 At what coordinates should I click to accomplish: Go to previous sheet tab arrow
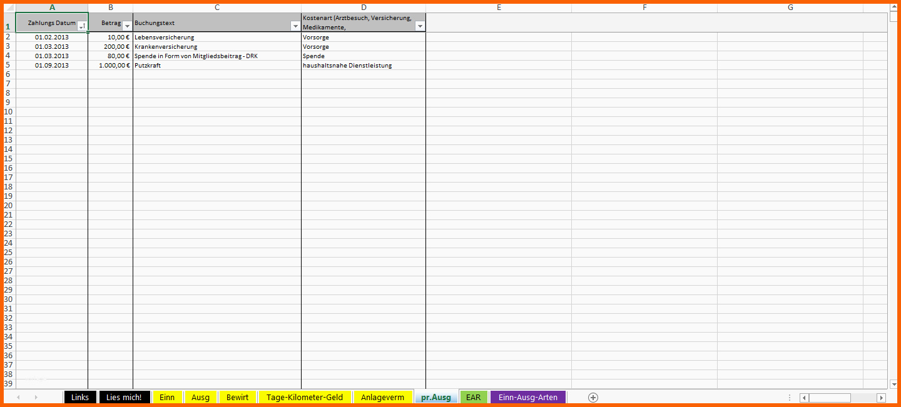pos(18,398)
